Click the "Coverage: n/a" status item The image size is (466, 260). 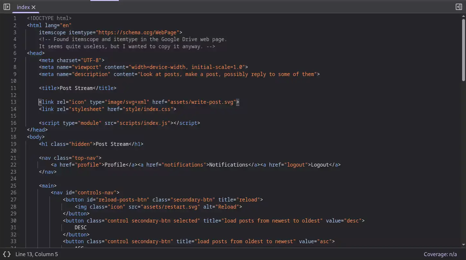[440, 254]
